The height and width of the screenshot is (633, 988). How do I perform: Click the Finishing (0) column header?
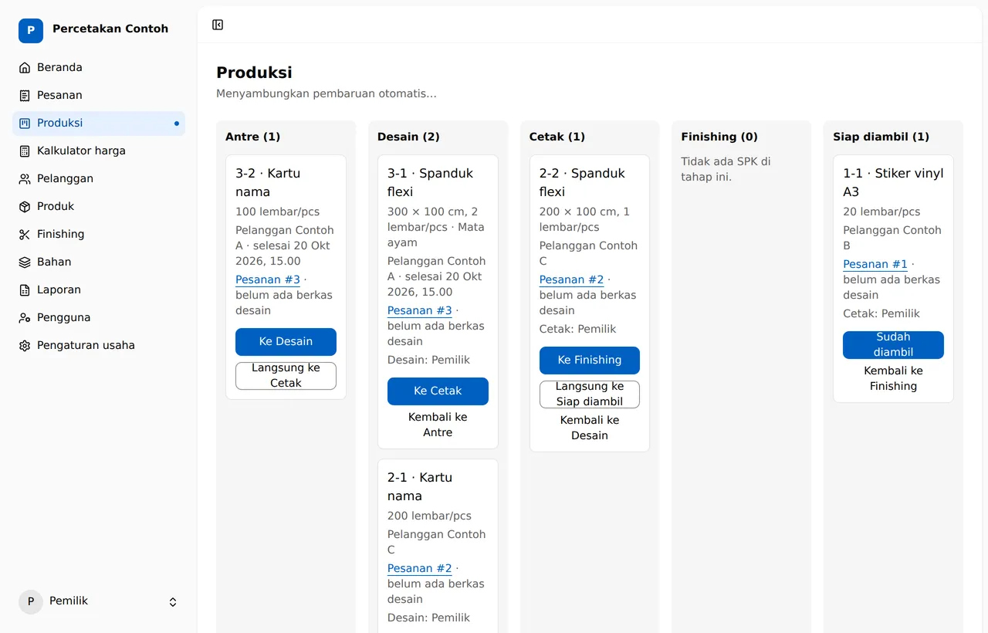pos(719,137)
